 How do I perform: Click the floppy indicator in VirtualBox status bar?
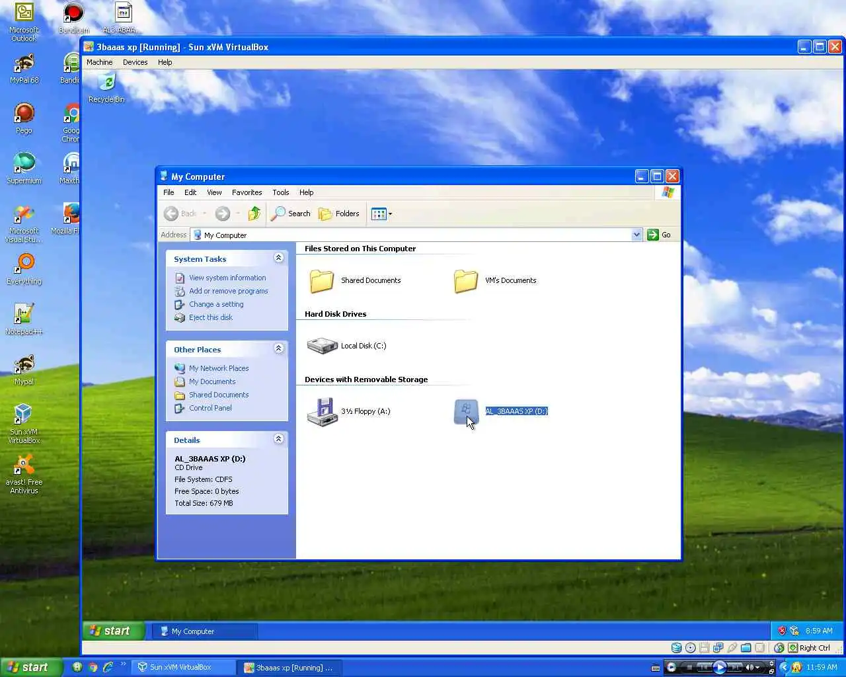tap(704, 648)
